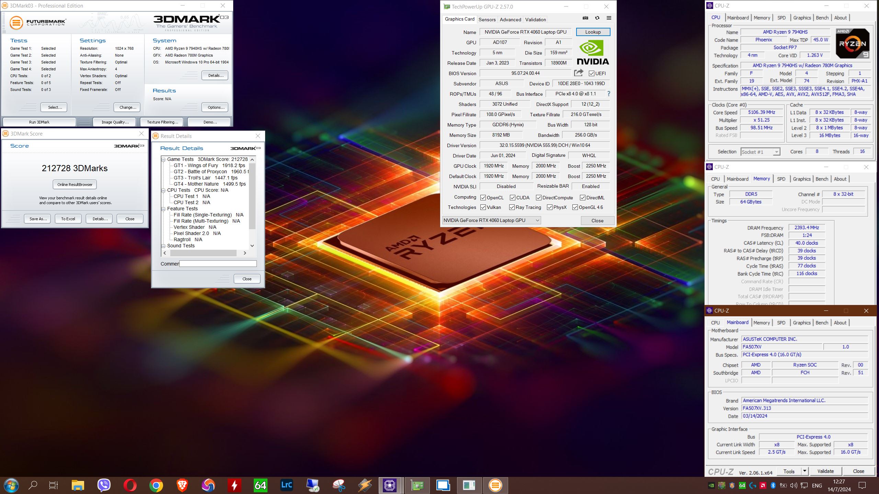Open the Socket #1 selection dropdown in CPU-Z
This screenshot has height=494, width=879.
(760, 152)
